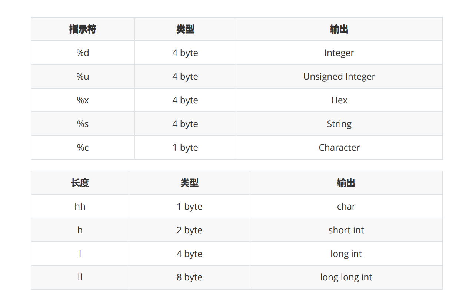Click the %d specifier cell
Image resolution: width=459 pixels, height=291 pixels.
coord(83,53)
